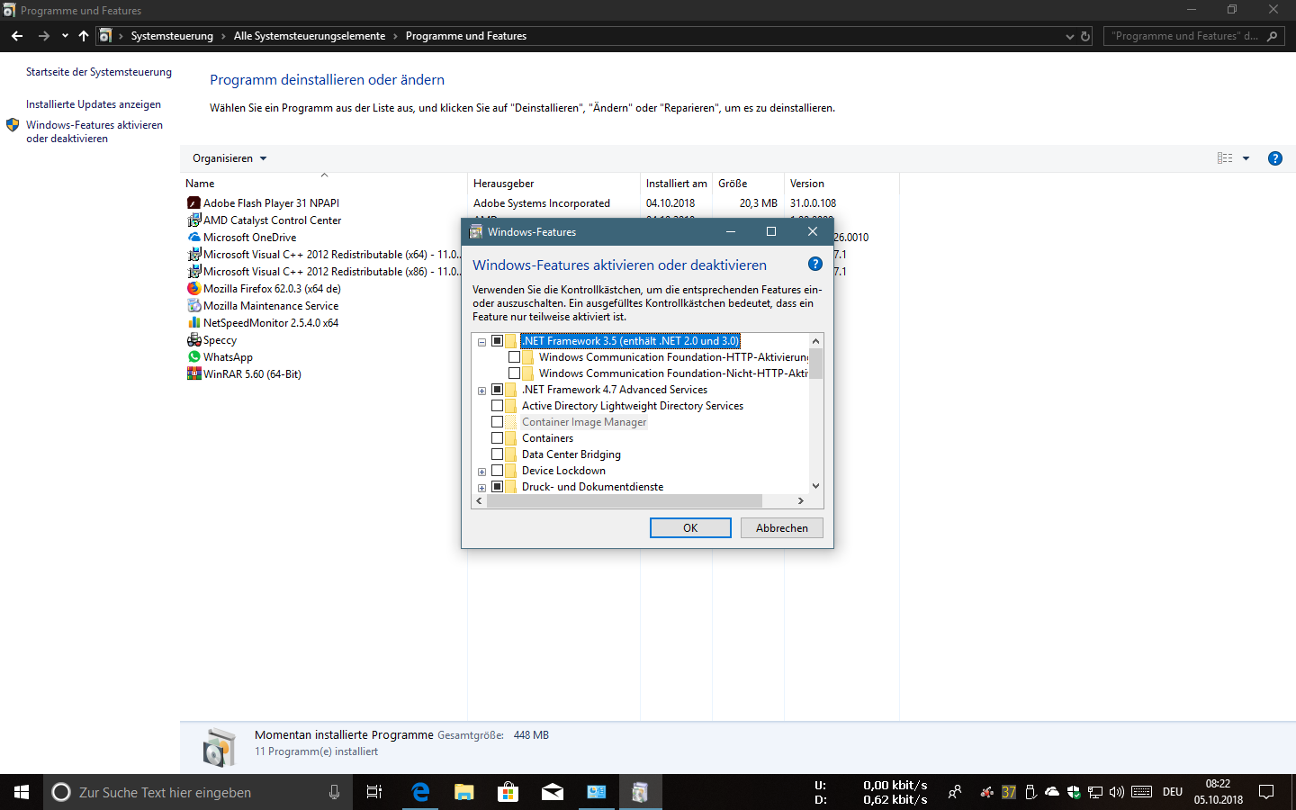1296x810 pixels.
Task: Click the horizontal scrollbar in features list
Action: point(625,501)
